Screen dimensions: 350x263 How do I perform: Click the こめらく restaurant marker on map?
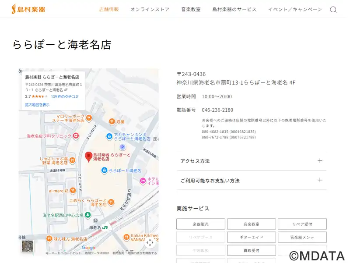pyautogui.click(x=111, y=202)
